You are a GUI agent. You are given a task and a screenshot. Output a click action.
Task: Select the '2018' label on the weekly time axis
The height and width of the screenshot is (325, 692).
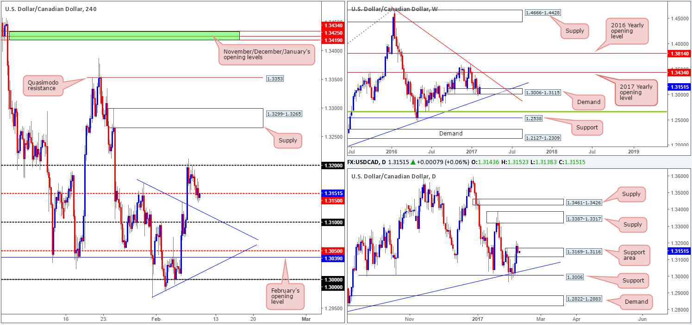coord(551,151)
